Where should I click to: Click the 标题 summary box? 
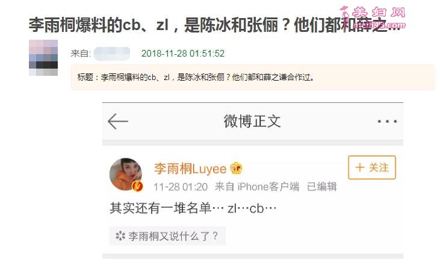pos(253,77)
